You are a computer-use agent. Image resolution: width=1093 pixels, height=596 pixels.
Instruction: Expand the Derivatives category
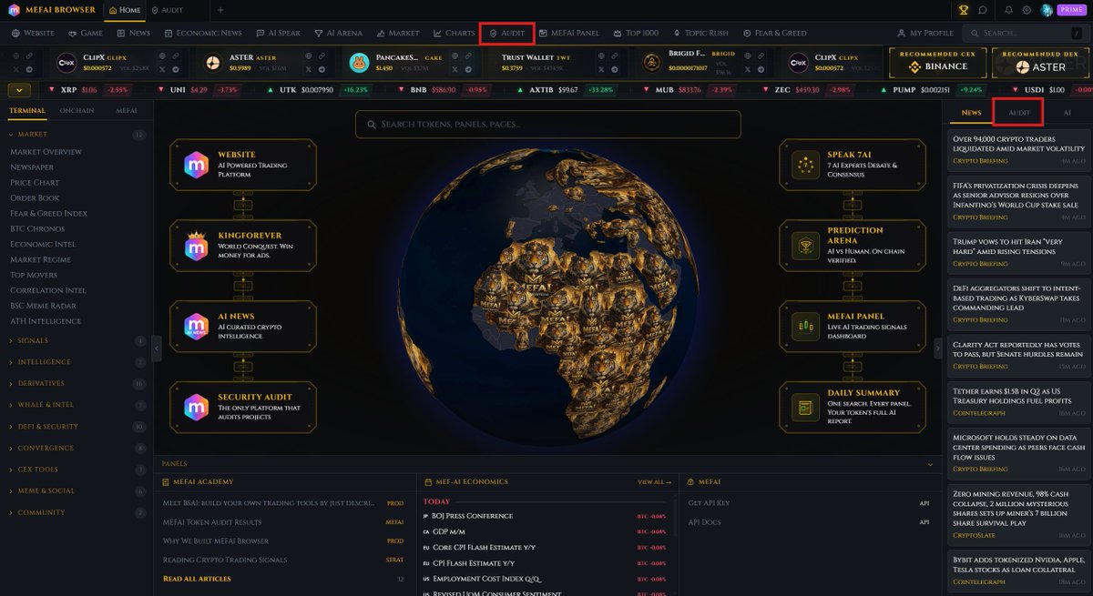tap(77, 384)
